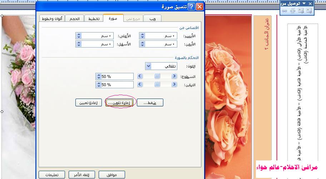Click the contrast 50% spinner arrows
The height and width of the screenshot is (179, 326).
[99, 85]
